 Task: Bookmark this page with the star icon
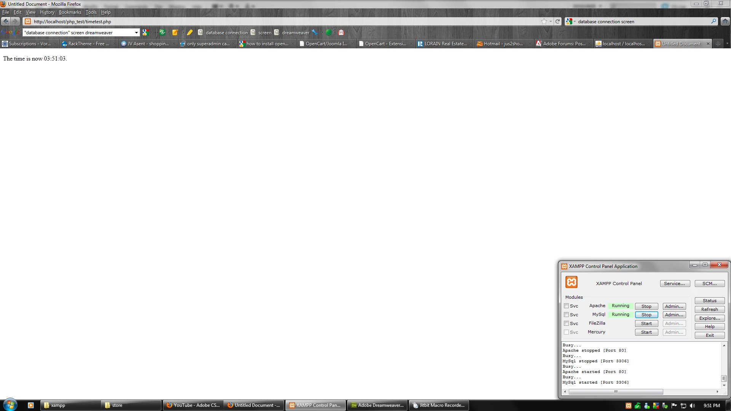[x=544, y=21]
